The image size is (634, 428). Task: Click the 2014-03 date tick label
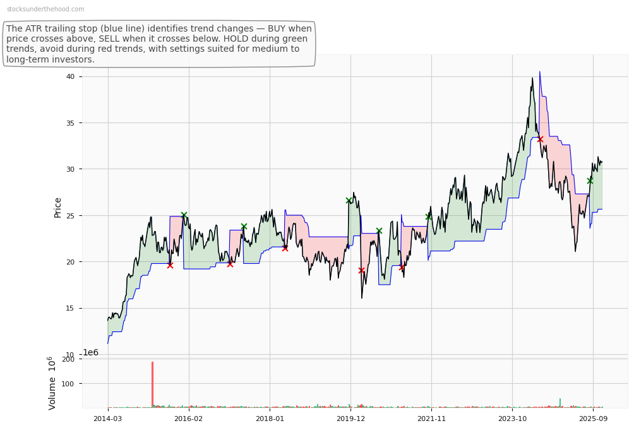[112, 419]
